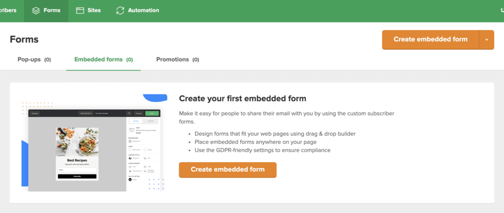The width and height of the screenshot is (504, 213).
Task: Switch to the Pop-ups tab
Action: pyautogui.click(x=34, y=60)
